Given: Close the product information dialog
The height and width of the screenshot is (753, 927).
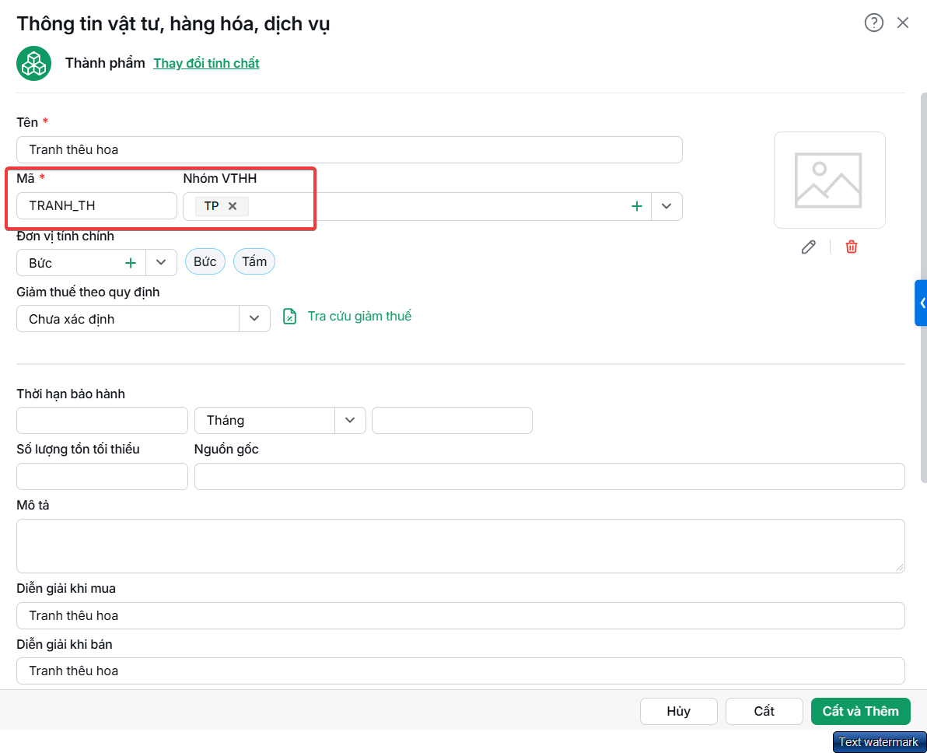Looking at the screenshot, I should point(903,23).
